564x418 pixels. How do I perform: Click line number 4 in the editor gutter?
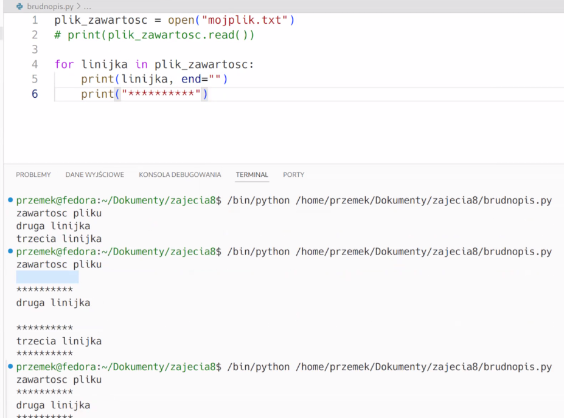(35, 64)
